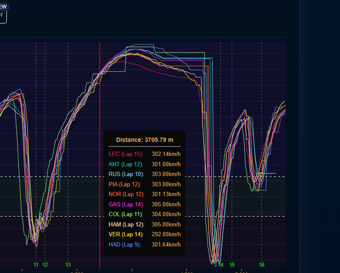Select corner marker 14 on the axis
This screenshot has height=273, width=340.
[221, 265]
